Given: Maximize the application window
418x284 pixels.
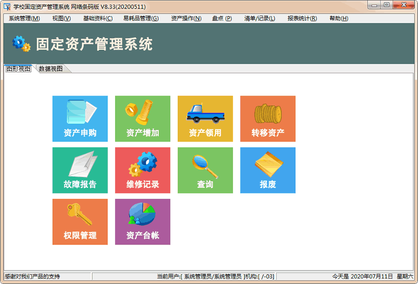Looking at the screenshot, I should pyautogui.click(x=386, y=5).
